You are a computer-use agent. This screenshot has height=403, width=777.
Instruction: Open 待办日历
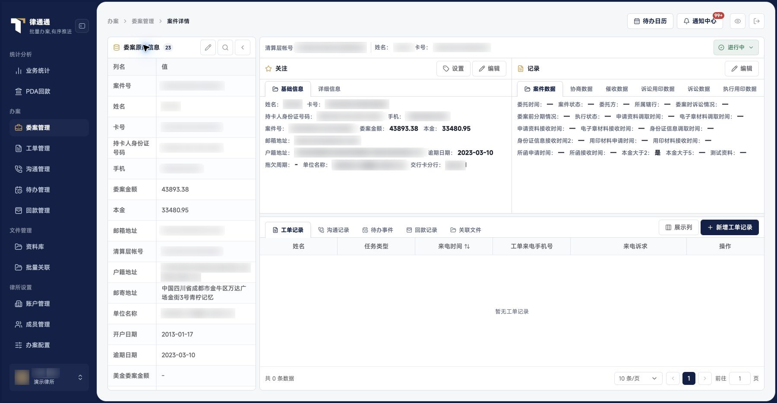coord(650,21)
